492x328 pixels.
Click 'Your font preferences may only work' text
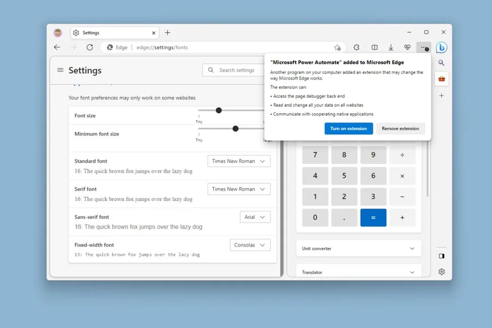click(x=132, y=98)
